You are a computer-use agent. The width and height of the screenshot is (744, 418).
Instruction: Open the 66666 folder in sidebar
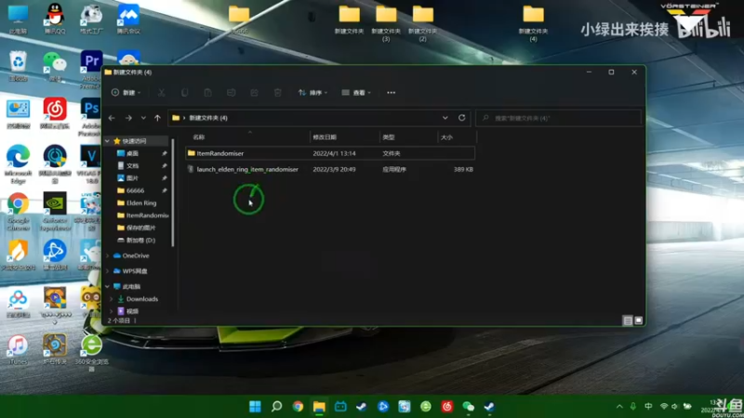[135, 190]
